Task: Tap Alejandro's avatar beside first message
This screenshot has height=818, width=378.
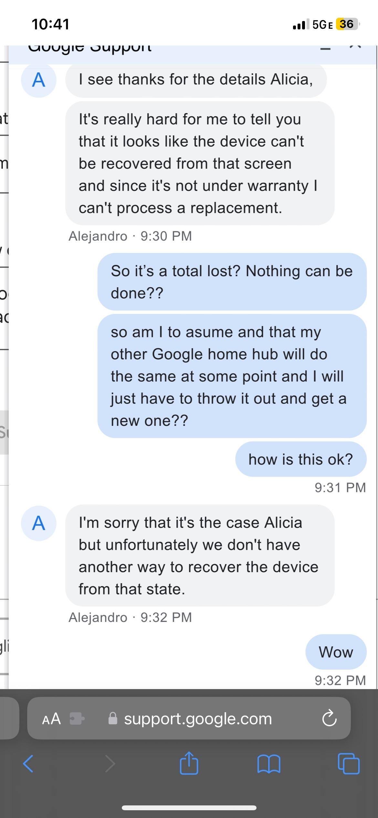Action: point(38,80)
